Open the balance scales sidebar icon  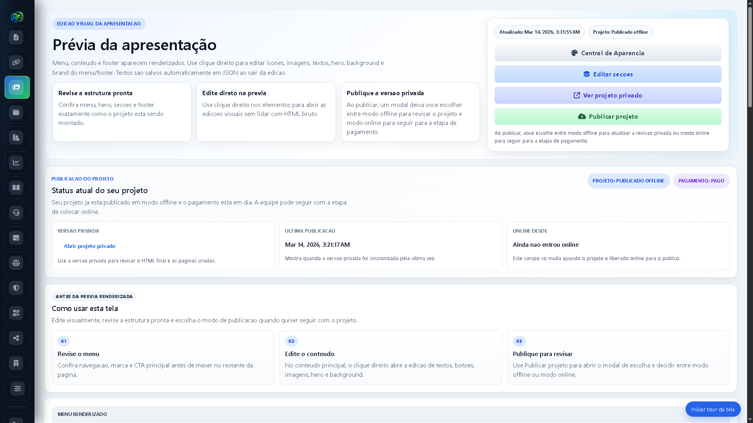(x=16, y=263)
